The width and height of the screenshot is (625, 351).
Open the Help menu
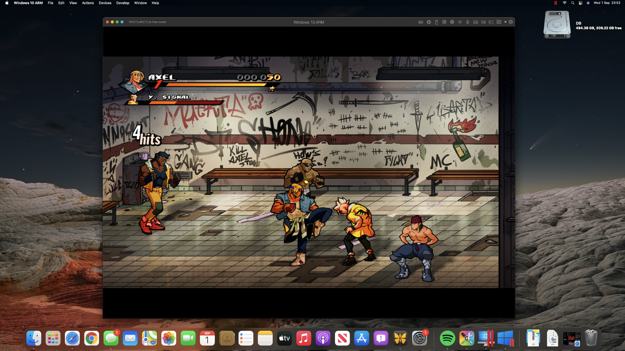point(155,3)
